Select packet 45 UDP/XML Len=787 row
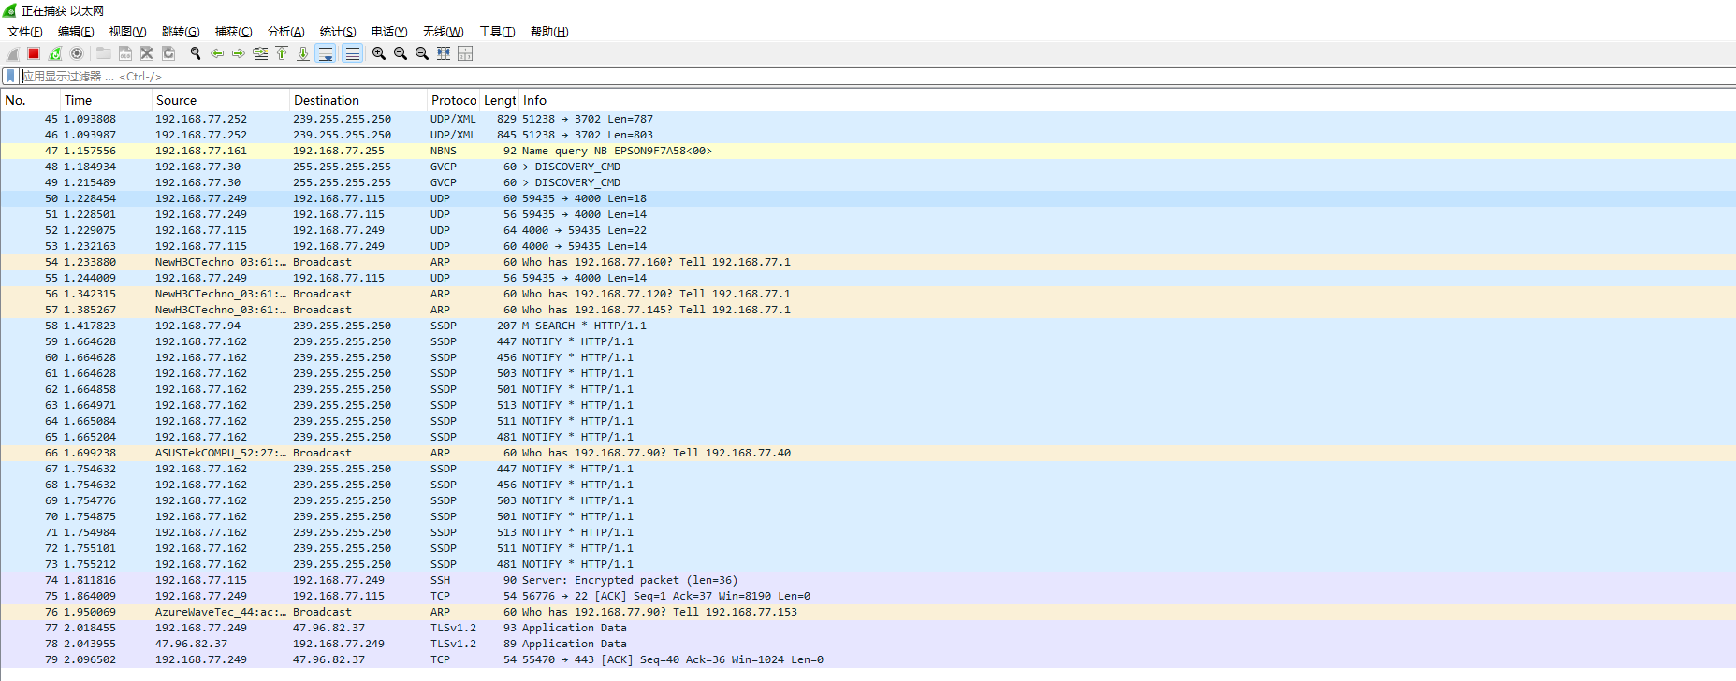 point(868,119)
